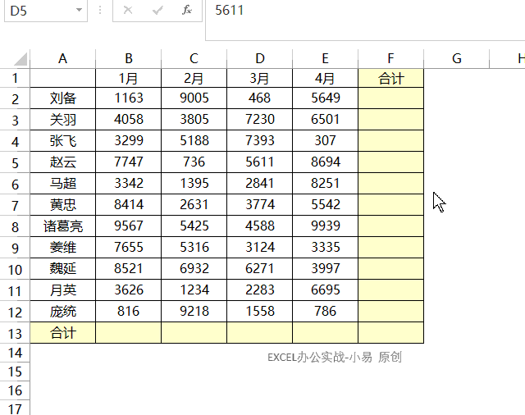This screenshot has width=525, height=415.
Task: Click the 1月 header cell
Action: pyautogui.click(x=128, y=78)
